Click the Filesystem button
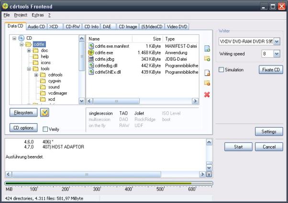The height and width of the screenshot is (203, 288). pos(23,112)
